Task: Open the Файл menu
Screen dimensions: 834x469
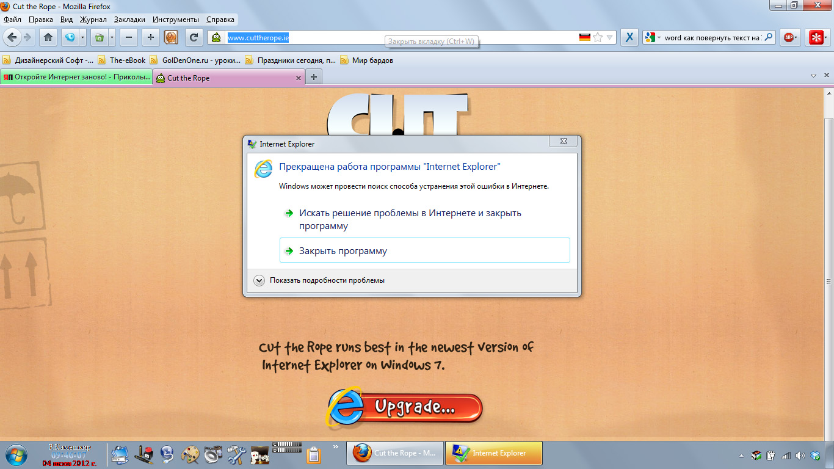Action: 12,20
